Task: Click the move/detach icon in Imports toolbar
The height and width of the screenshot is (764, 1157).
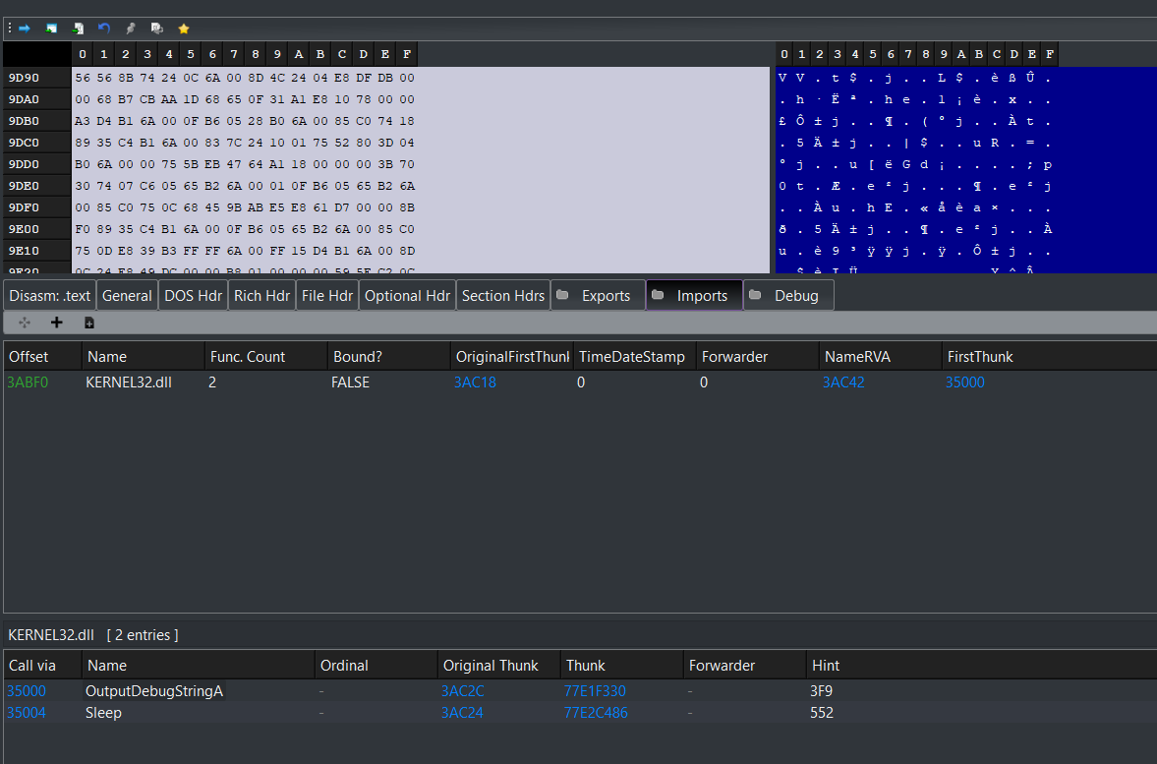Action: click(24, 323)
